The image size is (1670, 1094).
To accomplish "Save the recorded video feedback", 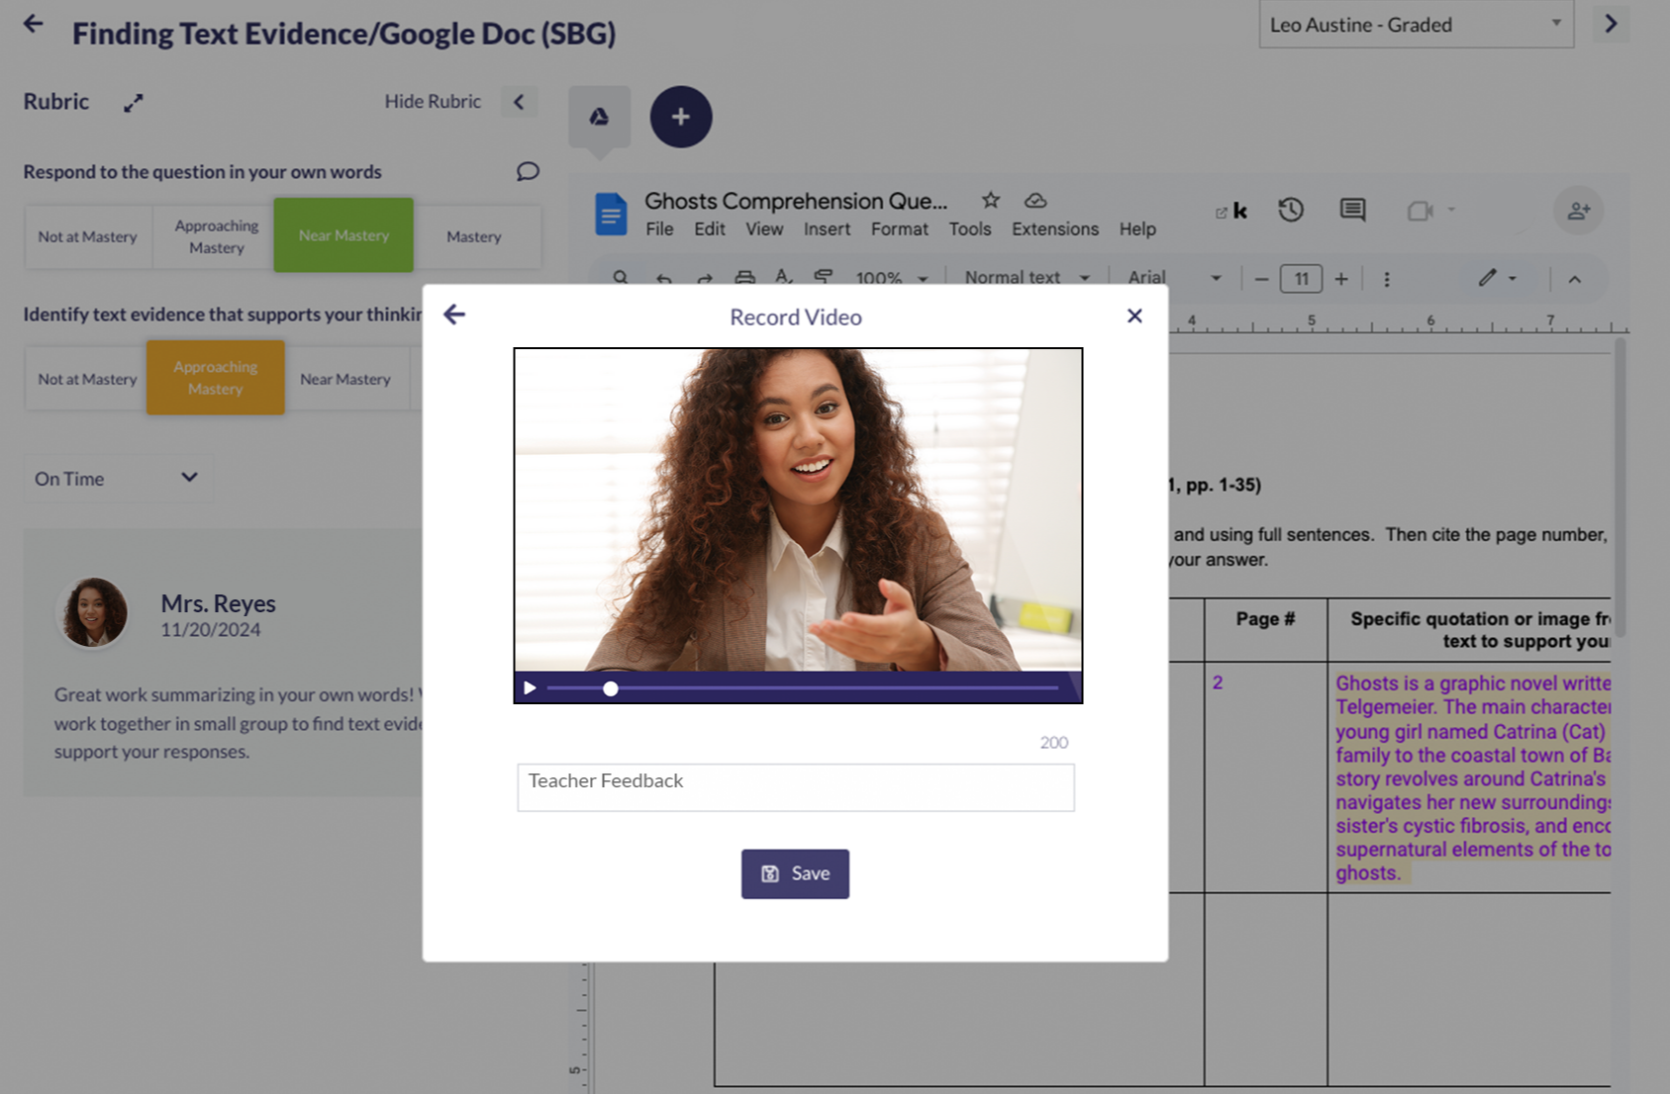I will click(x=795, y=873).
